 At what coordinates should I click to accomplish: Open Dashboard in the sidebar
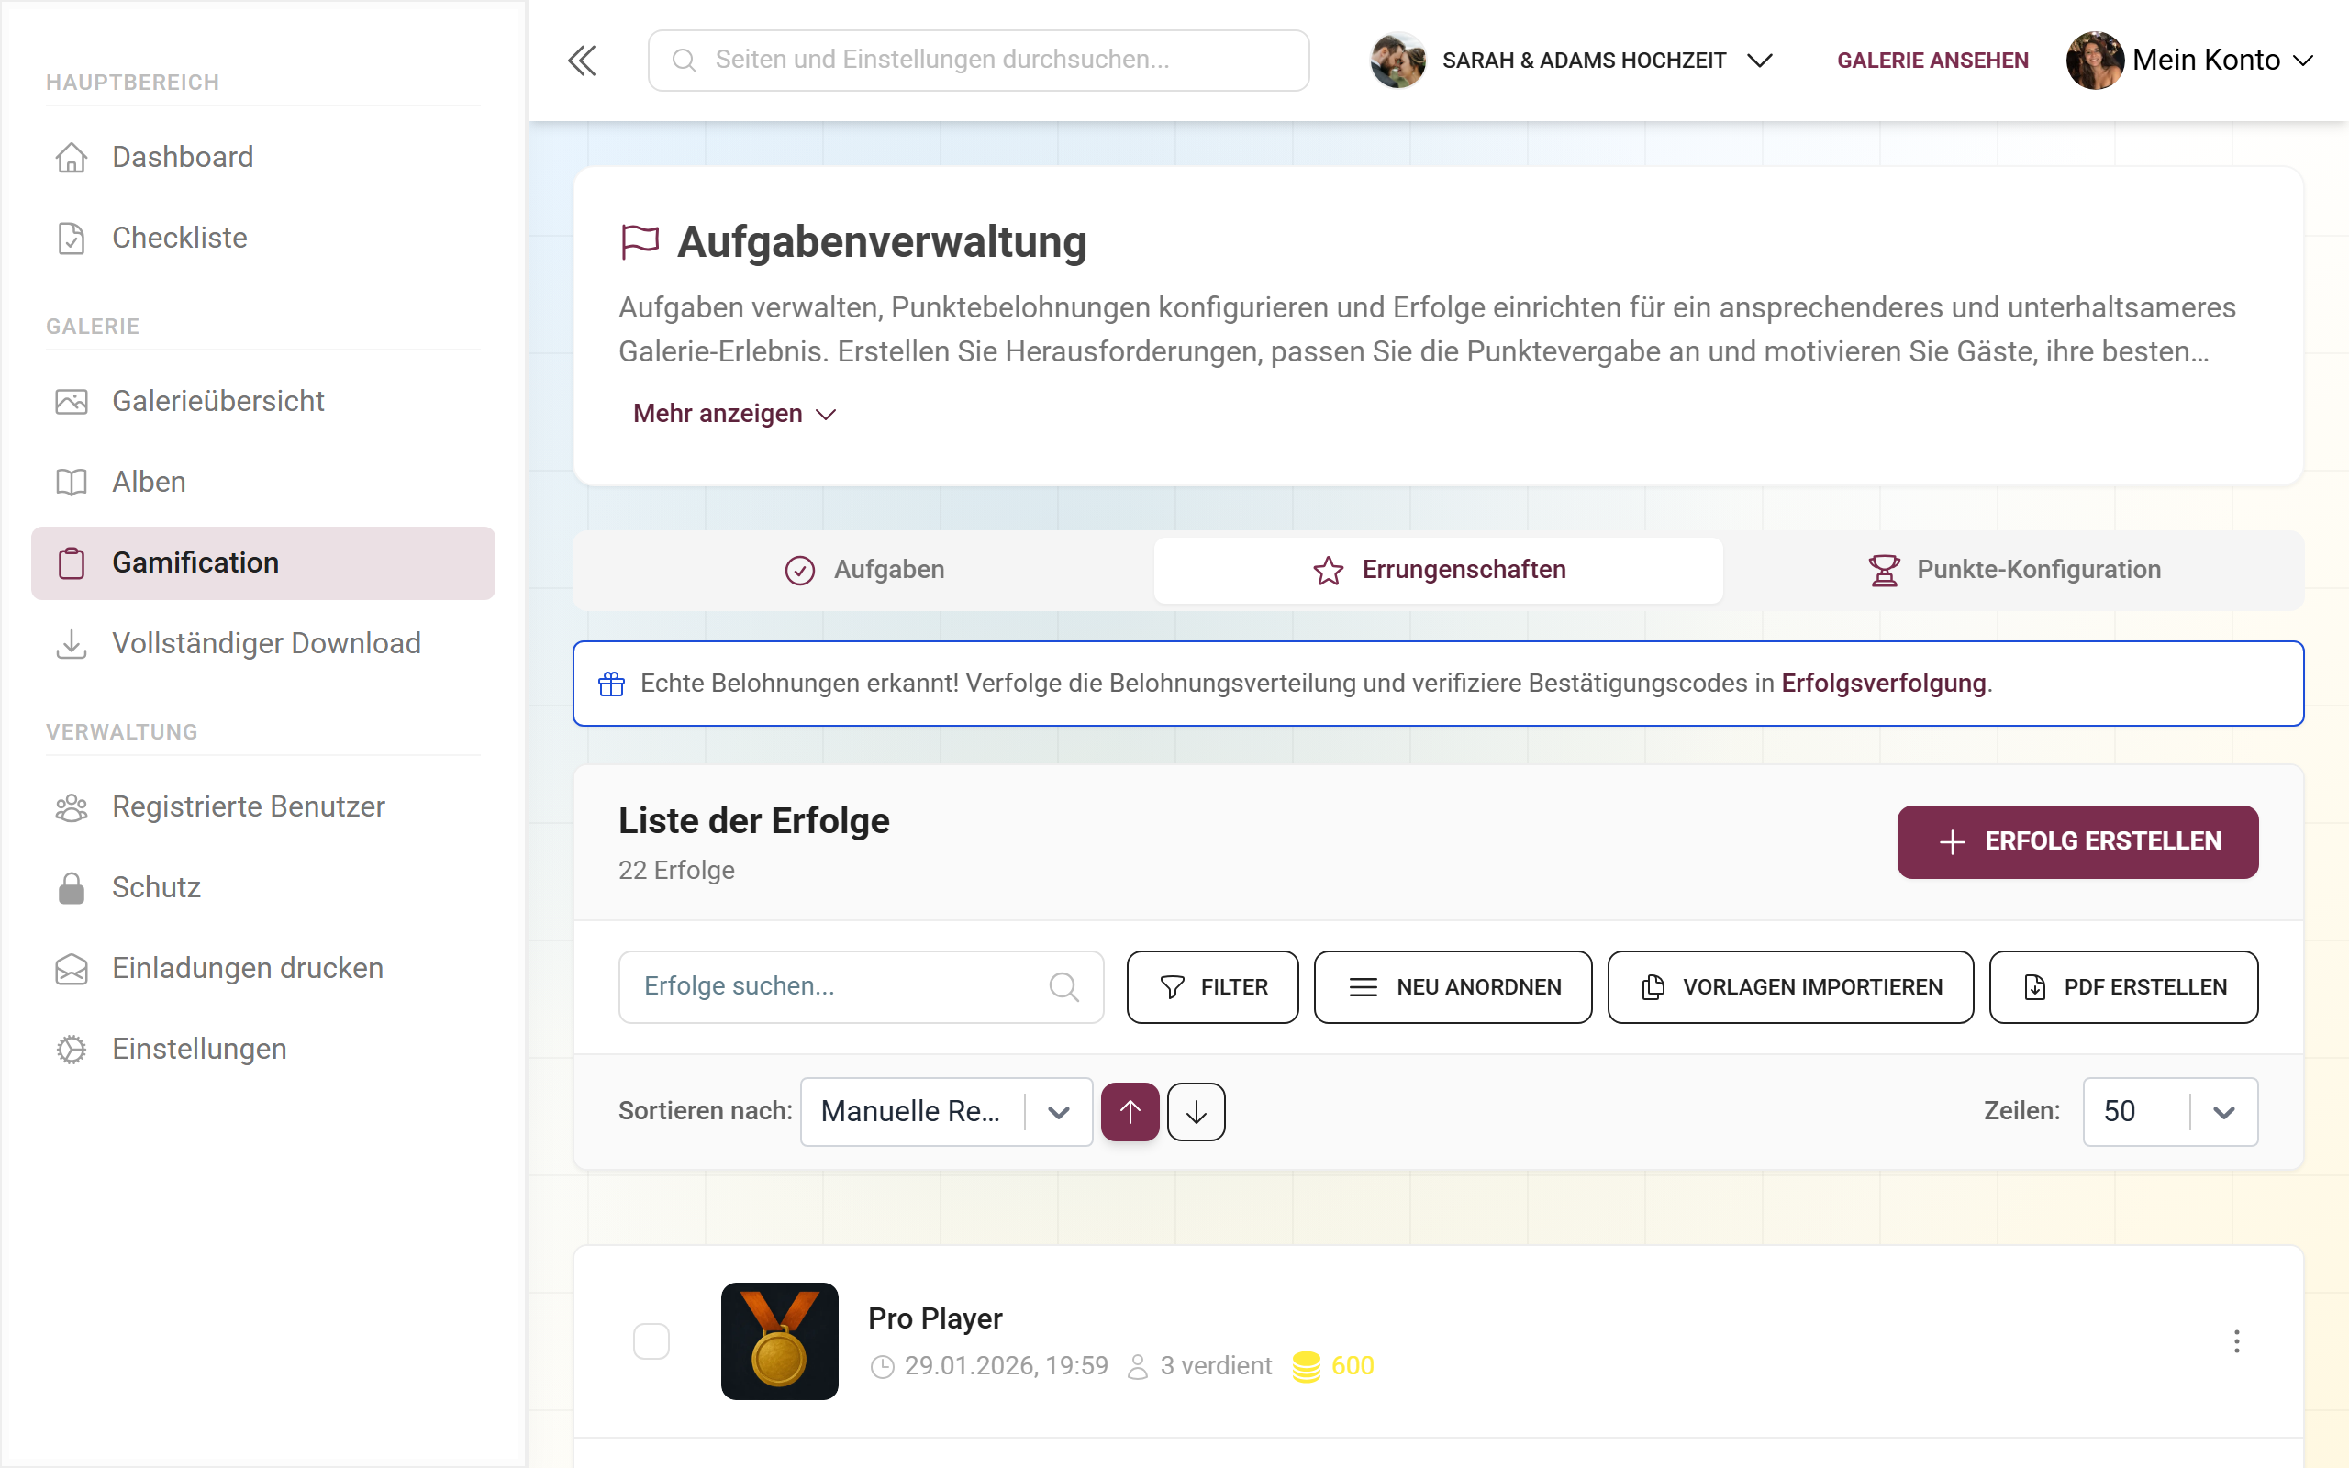(263, 156)
